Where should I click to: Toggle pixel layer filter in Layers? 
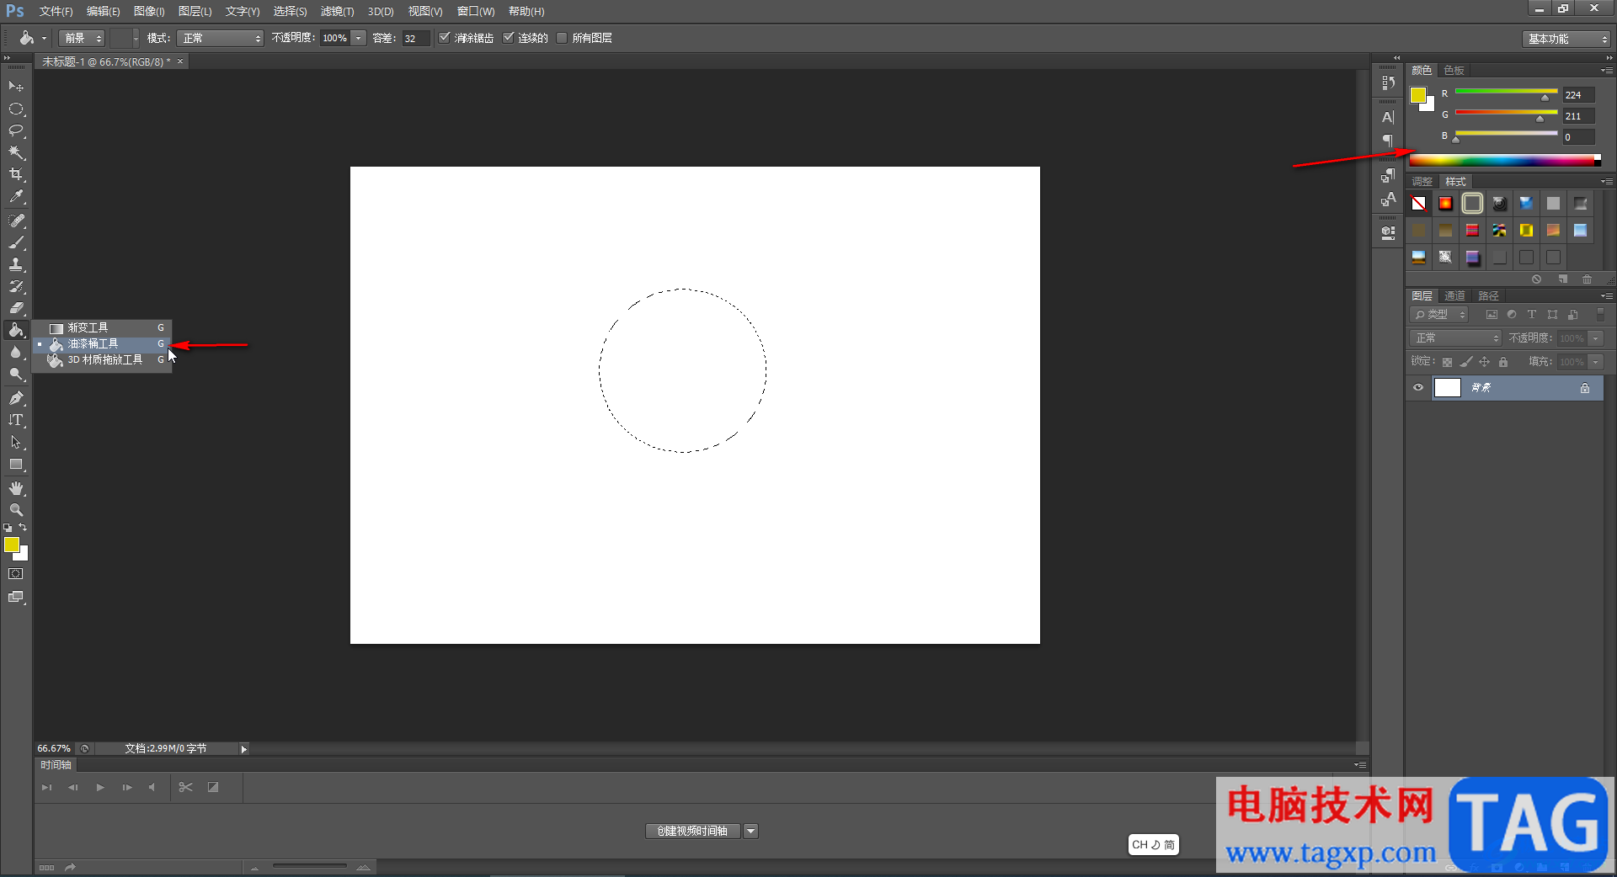[x=1492, y=315]
